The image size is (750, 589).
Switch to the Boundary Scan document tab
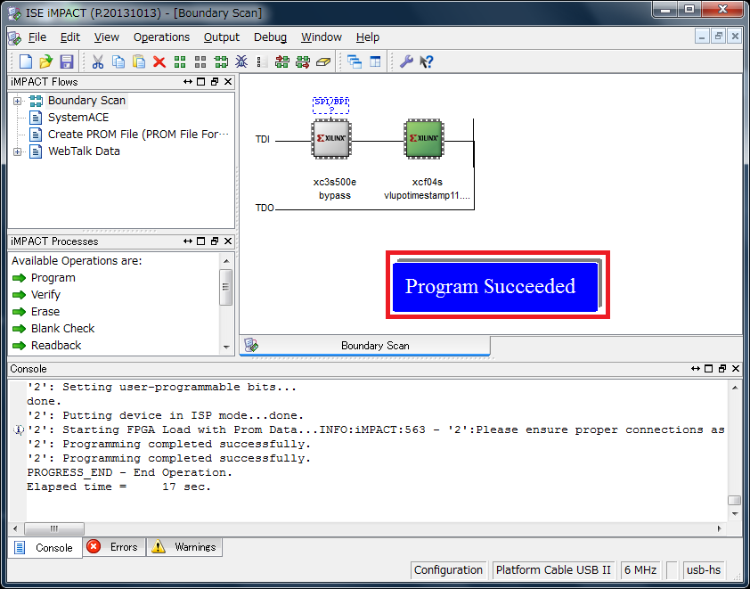click(365, 346)
